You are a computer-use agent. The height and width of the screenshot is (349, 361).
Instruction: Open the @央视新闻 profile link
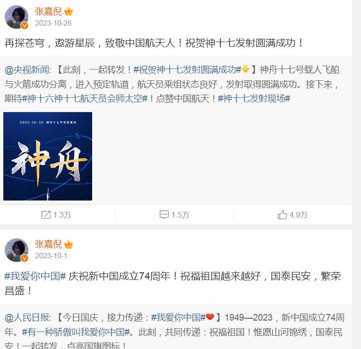[x=27, y=70]
